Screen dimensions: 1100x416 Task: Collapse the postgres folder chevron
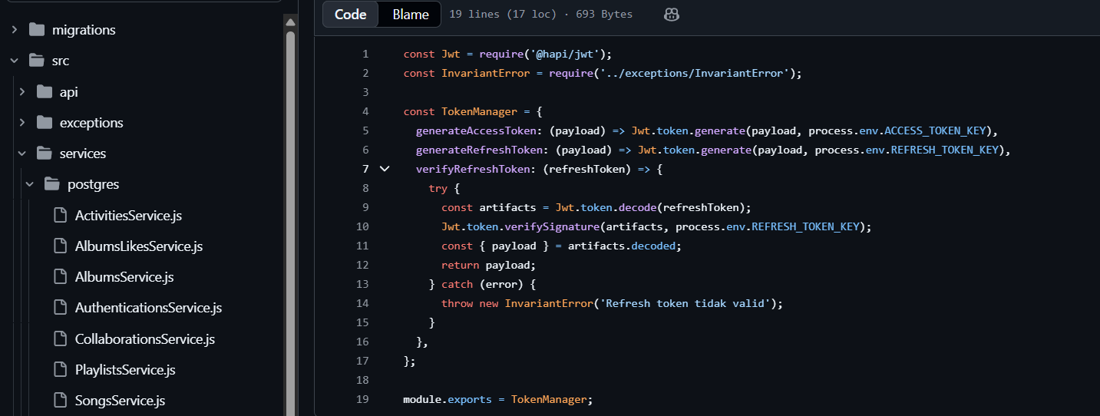click(30, 184)
